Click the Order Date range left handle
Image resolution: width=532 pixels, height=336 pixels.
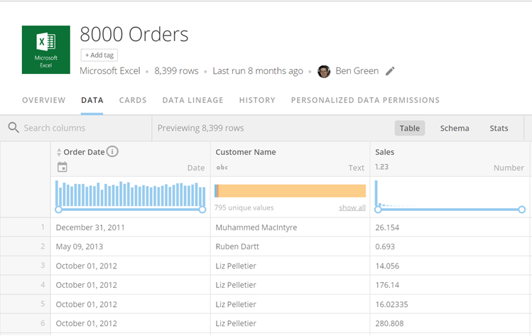click(x=58, y=210)
